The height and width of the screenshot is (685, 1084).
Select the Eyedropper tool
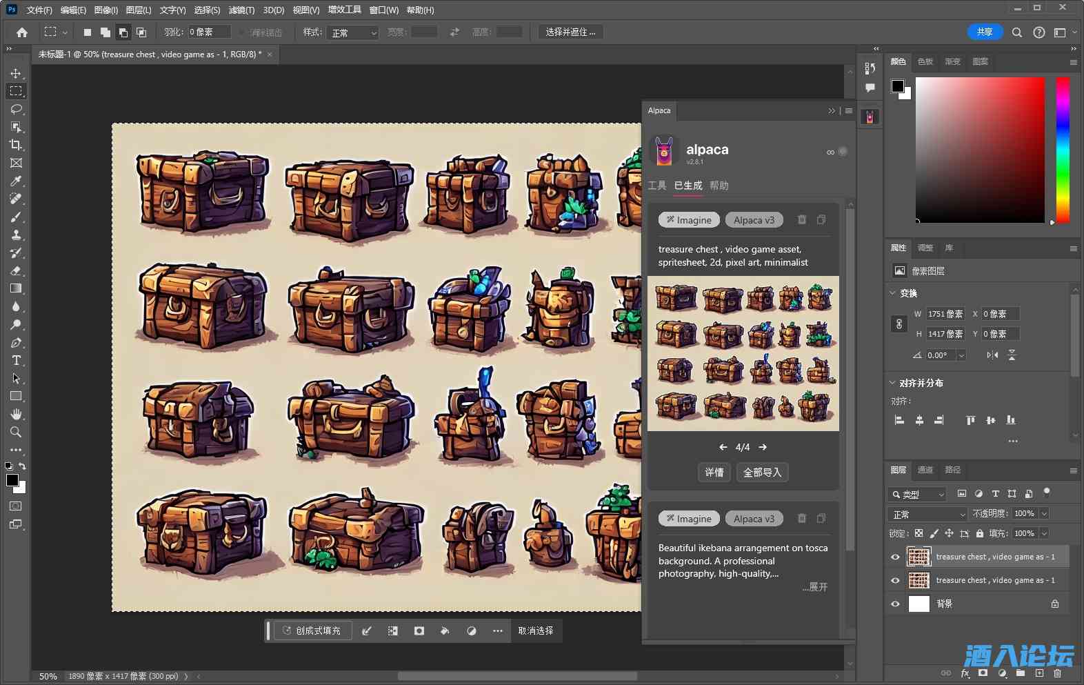pyautogui.click(x=15, y=181)
